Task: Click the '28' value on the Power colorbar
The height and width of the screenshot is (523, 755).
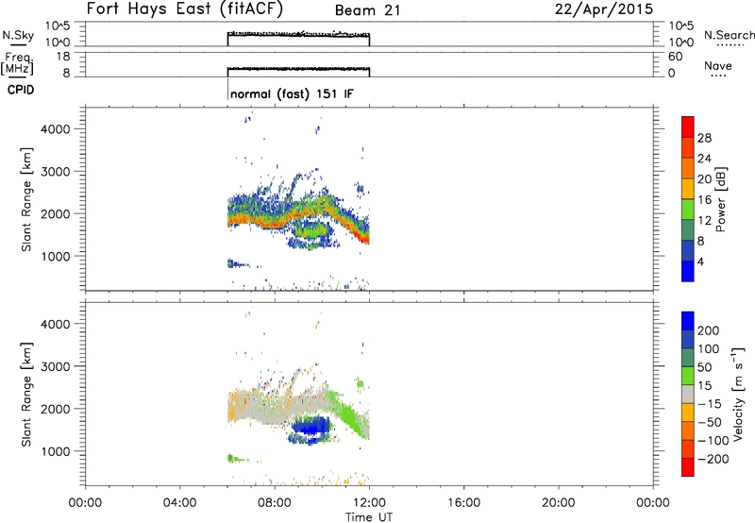Action: pos(704,138)
